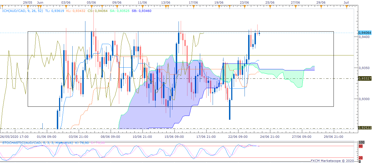Image resolution: width=374 pixels, height=163 pixels.
Task: Click the orange marker below 23/06
Action: pyautogui.click(x=244, y=6)
